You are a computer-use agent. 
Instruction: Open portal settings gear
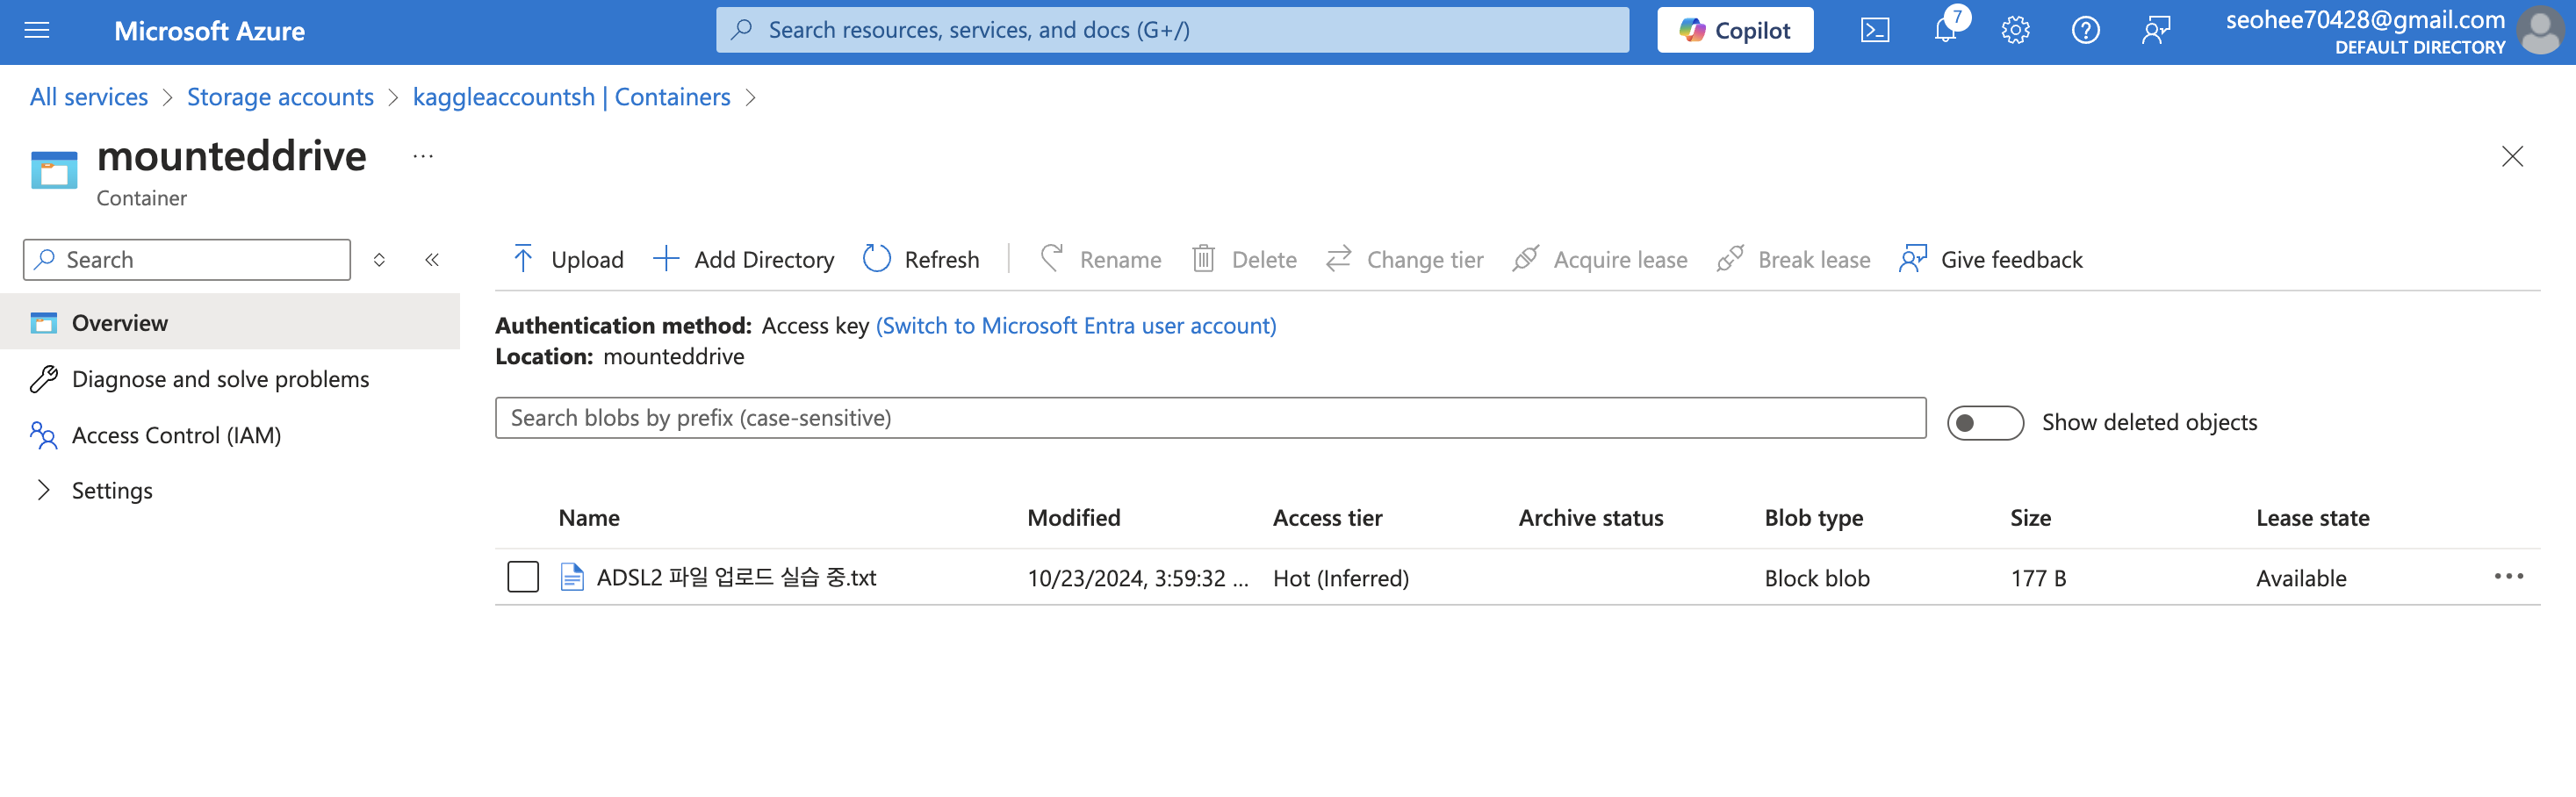(x=2015, y=30)
